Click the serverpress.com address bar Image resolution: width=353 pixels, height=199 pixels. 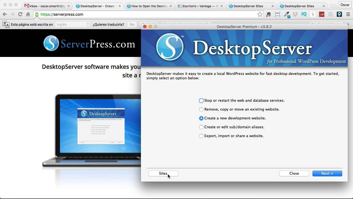pos(149,14)
